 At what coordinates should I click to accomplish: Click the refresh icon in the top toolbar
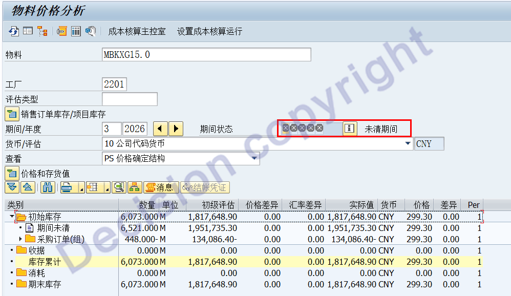14,31
